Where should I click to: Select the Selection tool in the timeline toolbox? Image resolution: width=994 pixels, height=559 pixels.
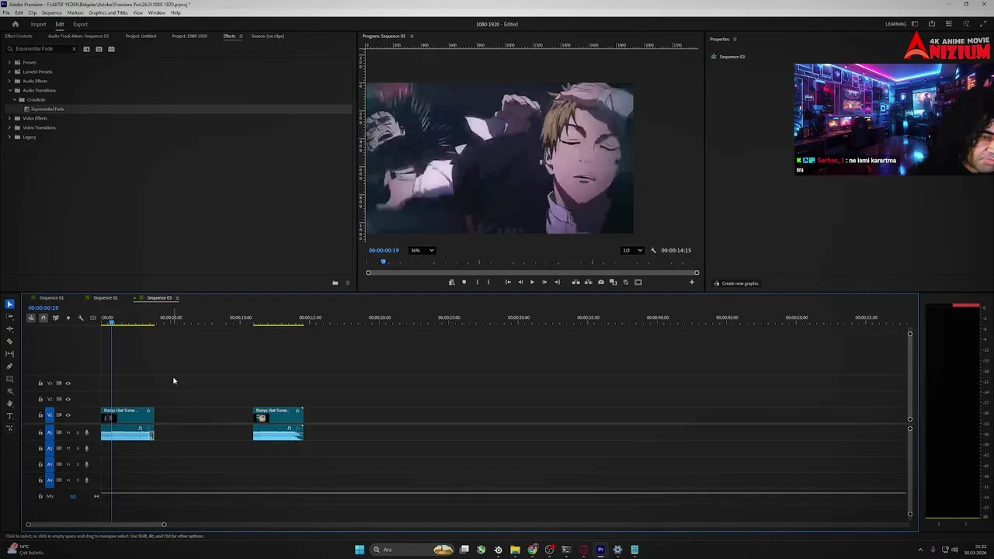[9, 304]
